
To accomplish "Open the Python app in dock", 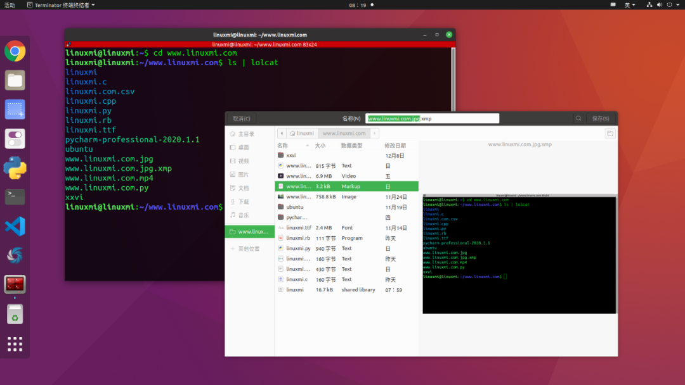I will point(15,167).
